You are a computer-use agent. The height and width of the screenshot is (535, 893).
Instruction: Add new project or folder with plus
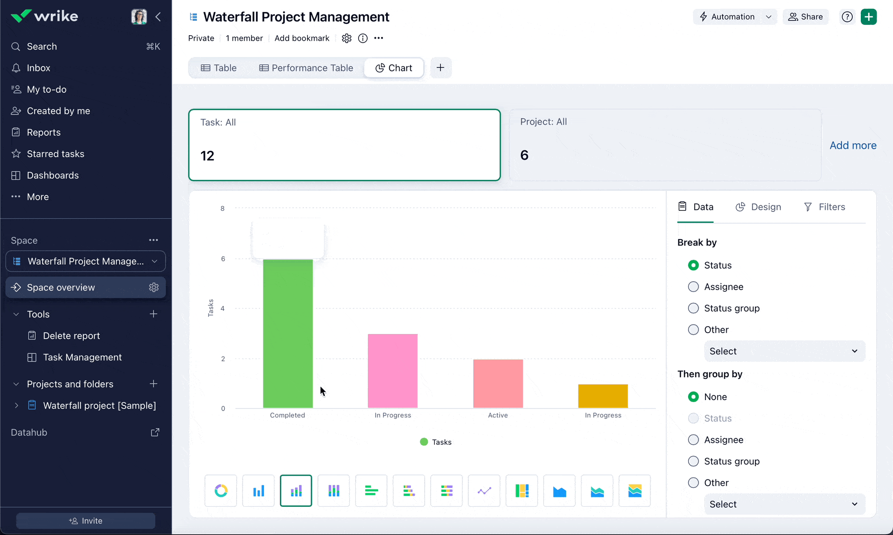[x=154, y=384]
